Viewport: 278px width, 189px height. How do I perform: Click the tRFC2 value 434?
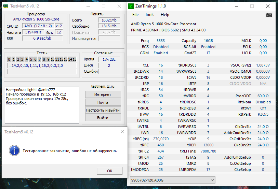[161, 151]
